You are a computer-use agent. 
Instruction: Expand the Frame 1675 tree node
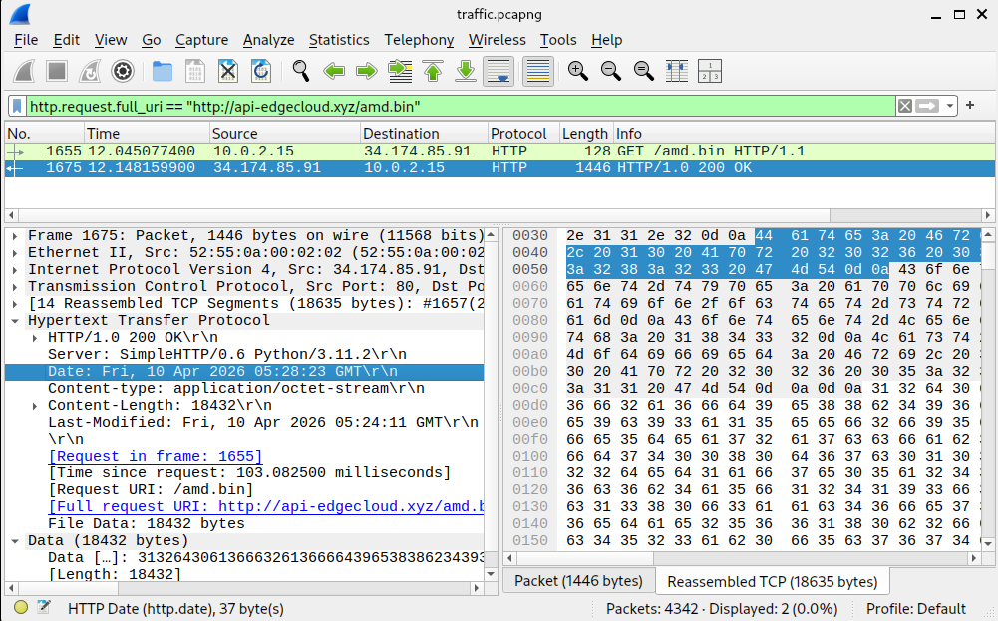[15, 235]
